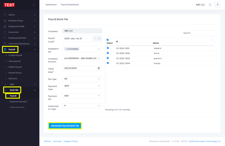Uncheck the row for FZ-2022-0004
225x146 pixels.
(108, 63)
